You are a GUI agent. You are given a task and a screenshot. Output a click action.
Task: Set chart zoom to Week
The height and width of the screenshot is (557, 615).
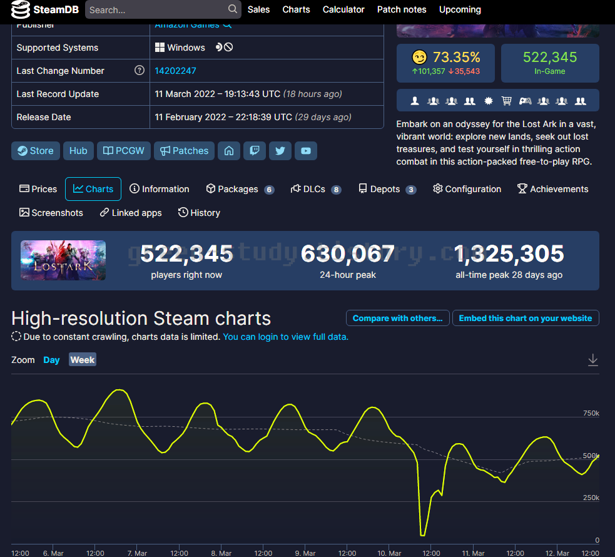83,360
